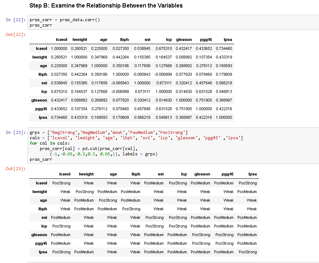This screenshot has height=263, width=319.
Task: Click 'svi' row label in Out[23] table
Action: pyautogui.click(x=44, y=217)
